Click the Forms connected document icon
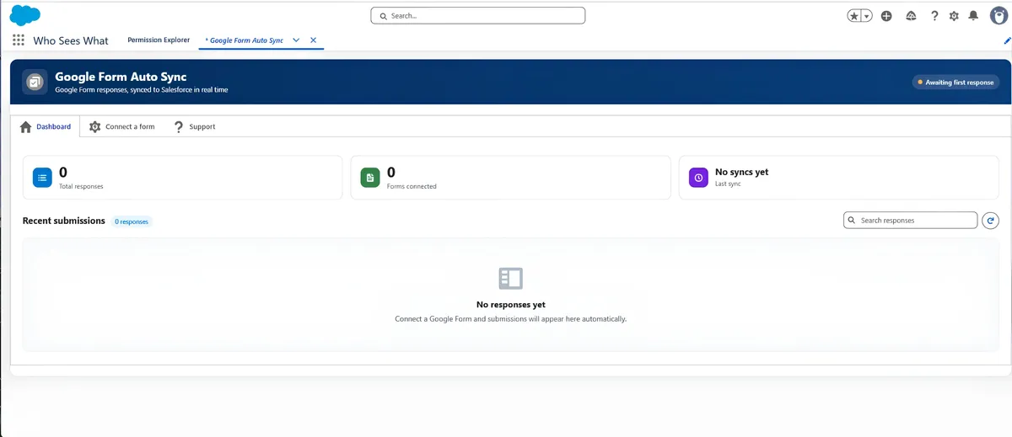1012x437 pixels. (x=369, y=178)
